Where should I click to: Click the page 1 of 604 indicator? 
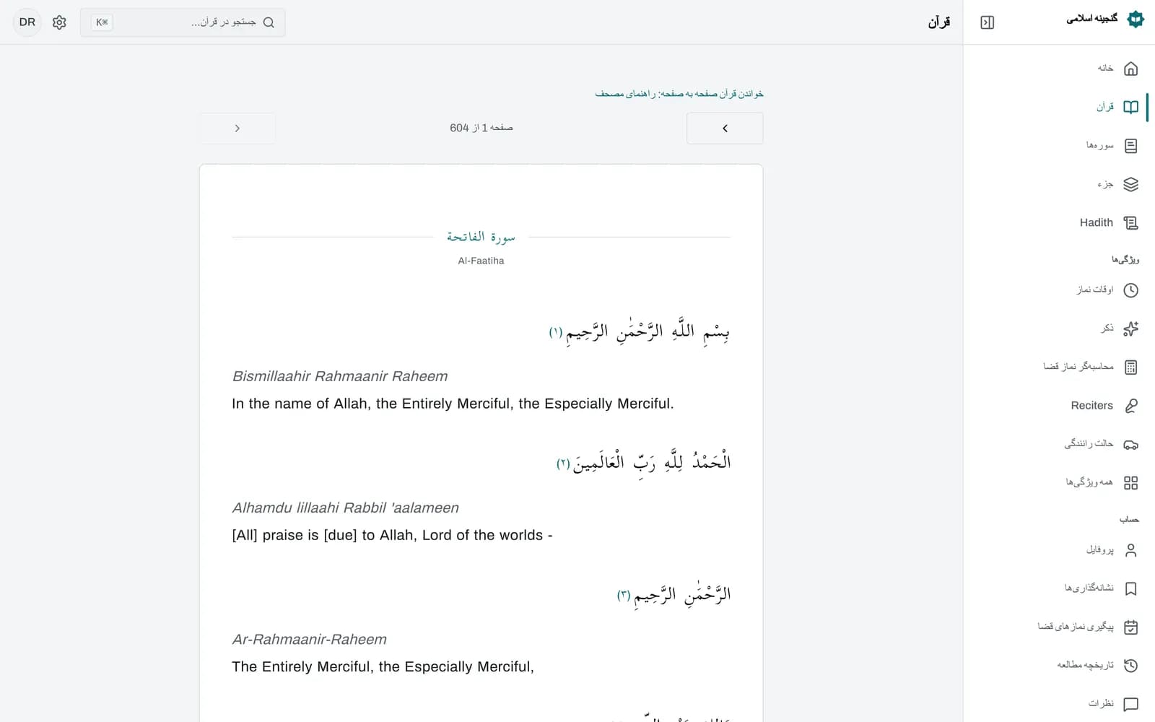click(x=481, y=128)
